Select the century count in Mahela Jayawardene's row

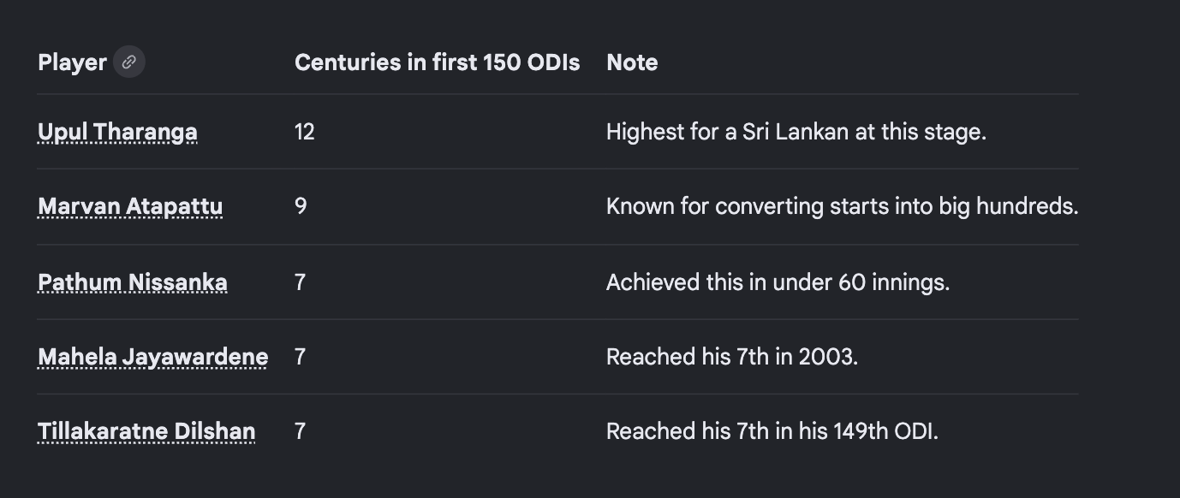pos(300,356)
